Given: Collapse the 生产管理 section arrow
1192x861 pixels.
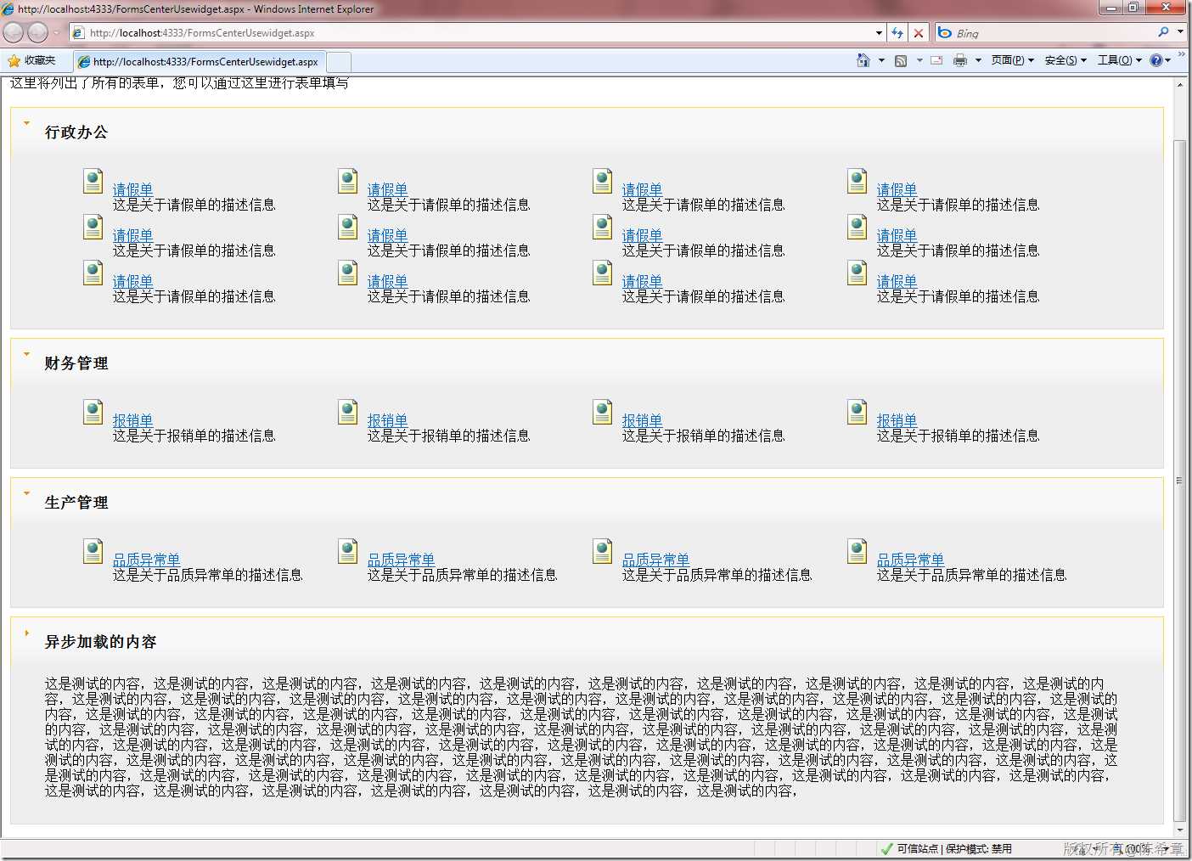Looking at the screenshot, I should (x=26, y=493).
